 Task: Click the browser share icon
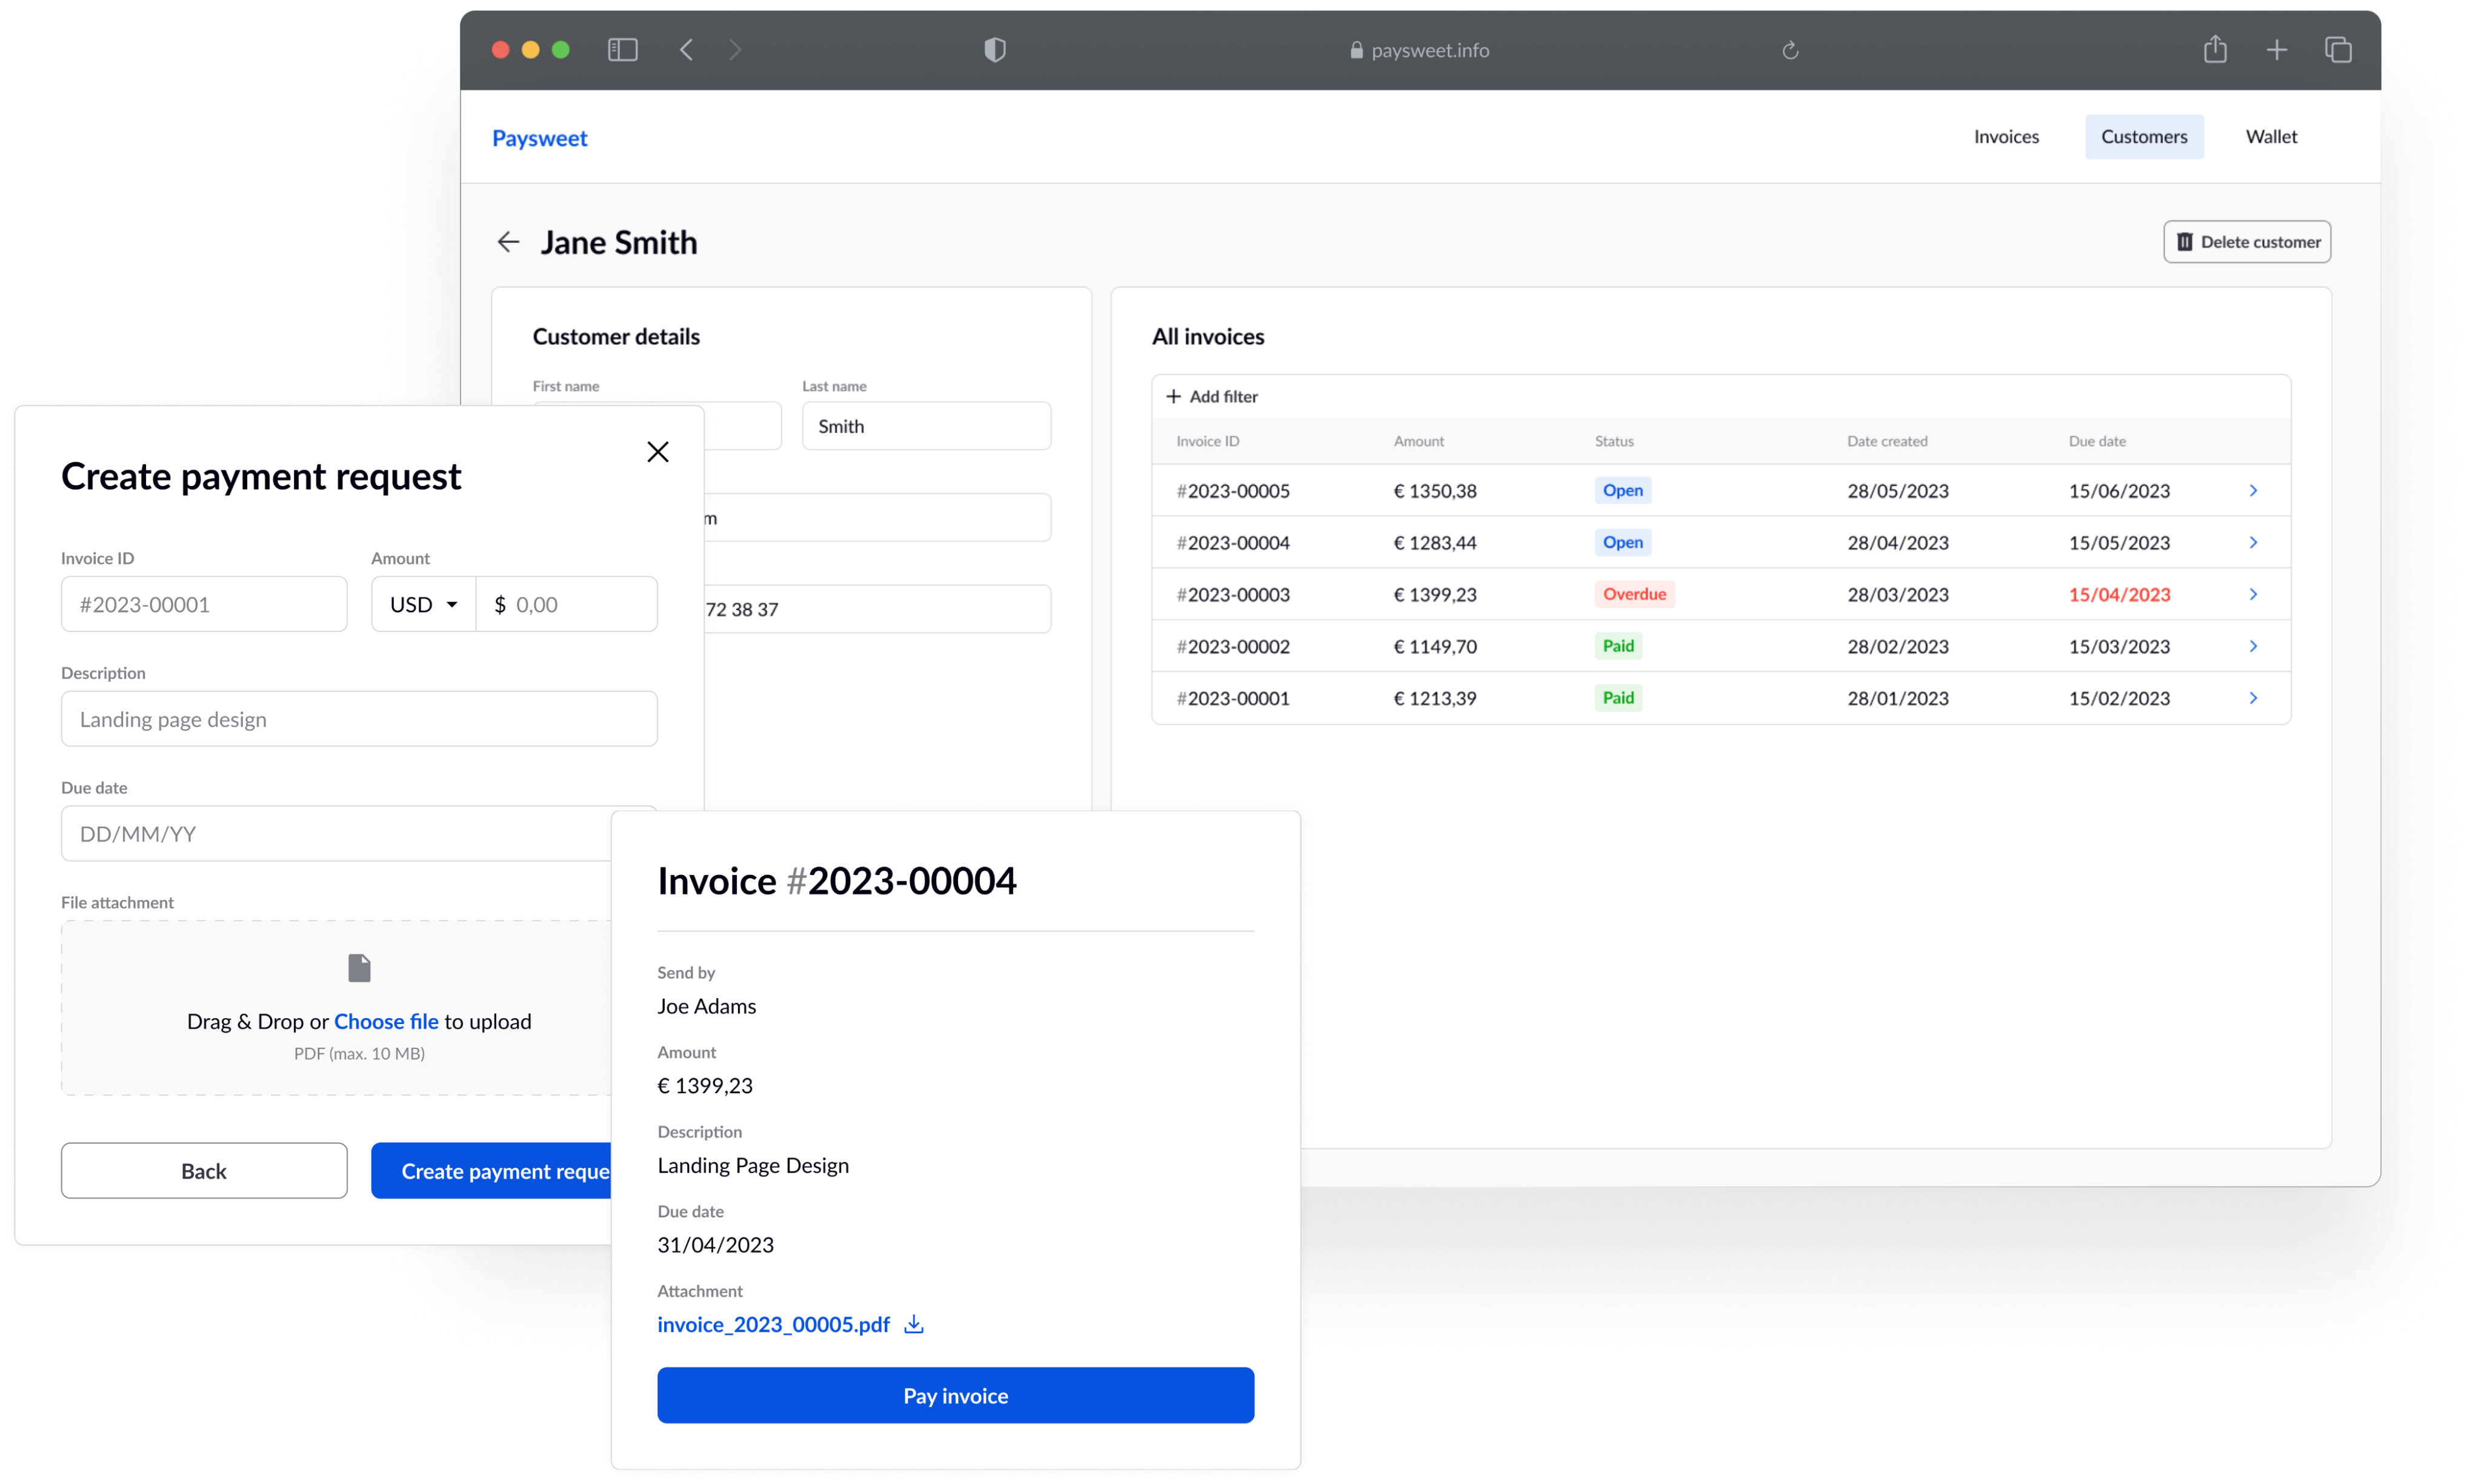click(2215, 50)
